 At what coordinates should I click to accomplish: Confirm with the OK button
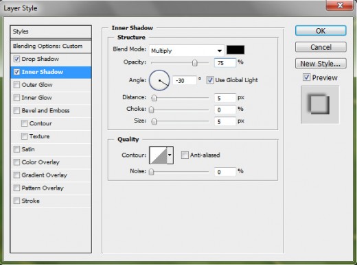[x=321, y=31]
